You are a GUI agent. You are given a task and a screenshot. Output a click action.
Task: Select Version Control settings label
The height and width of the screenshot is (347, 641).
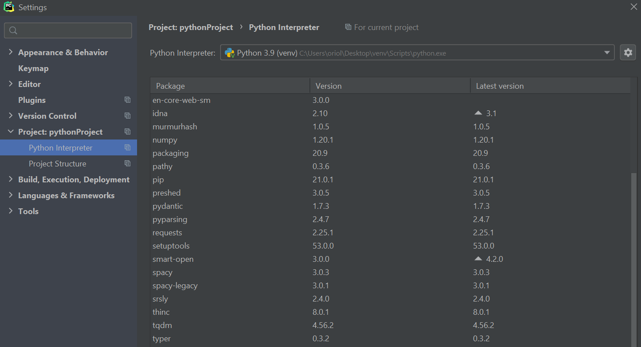click(x=47, y=116)
